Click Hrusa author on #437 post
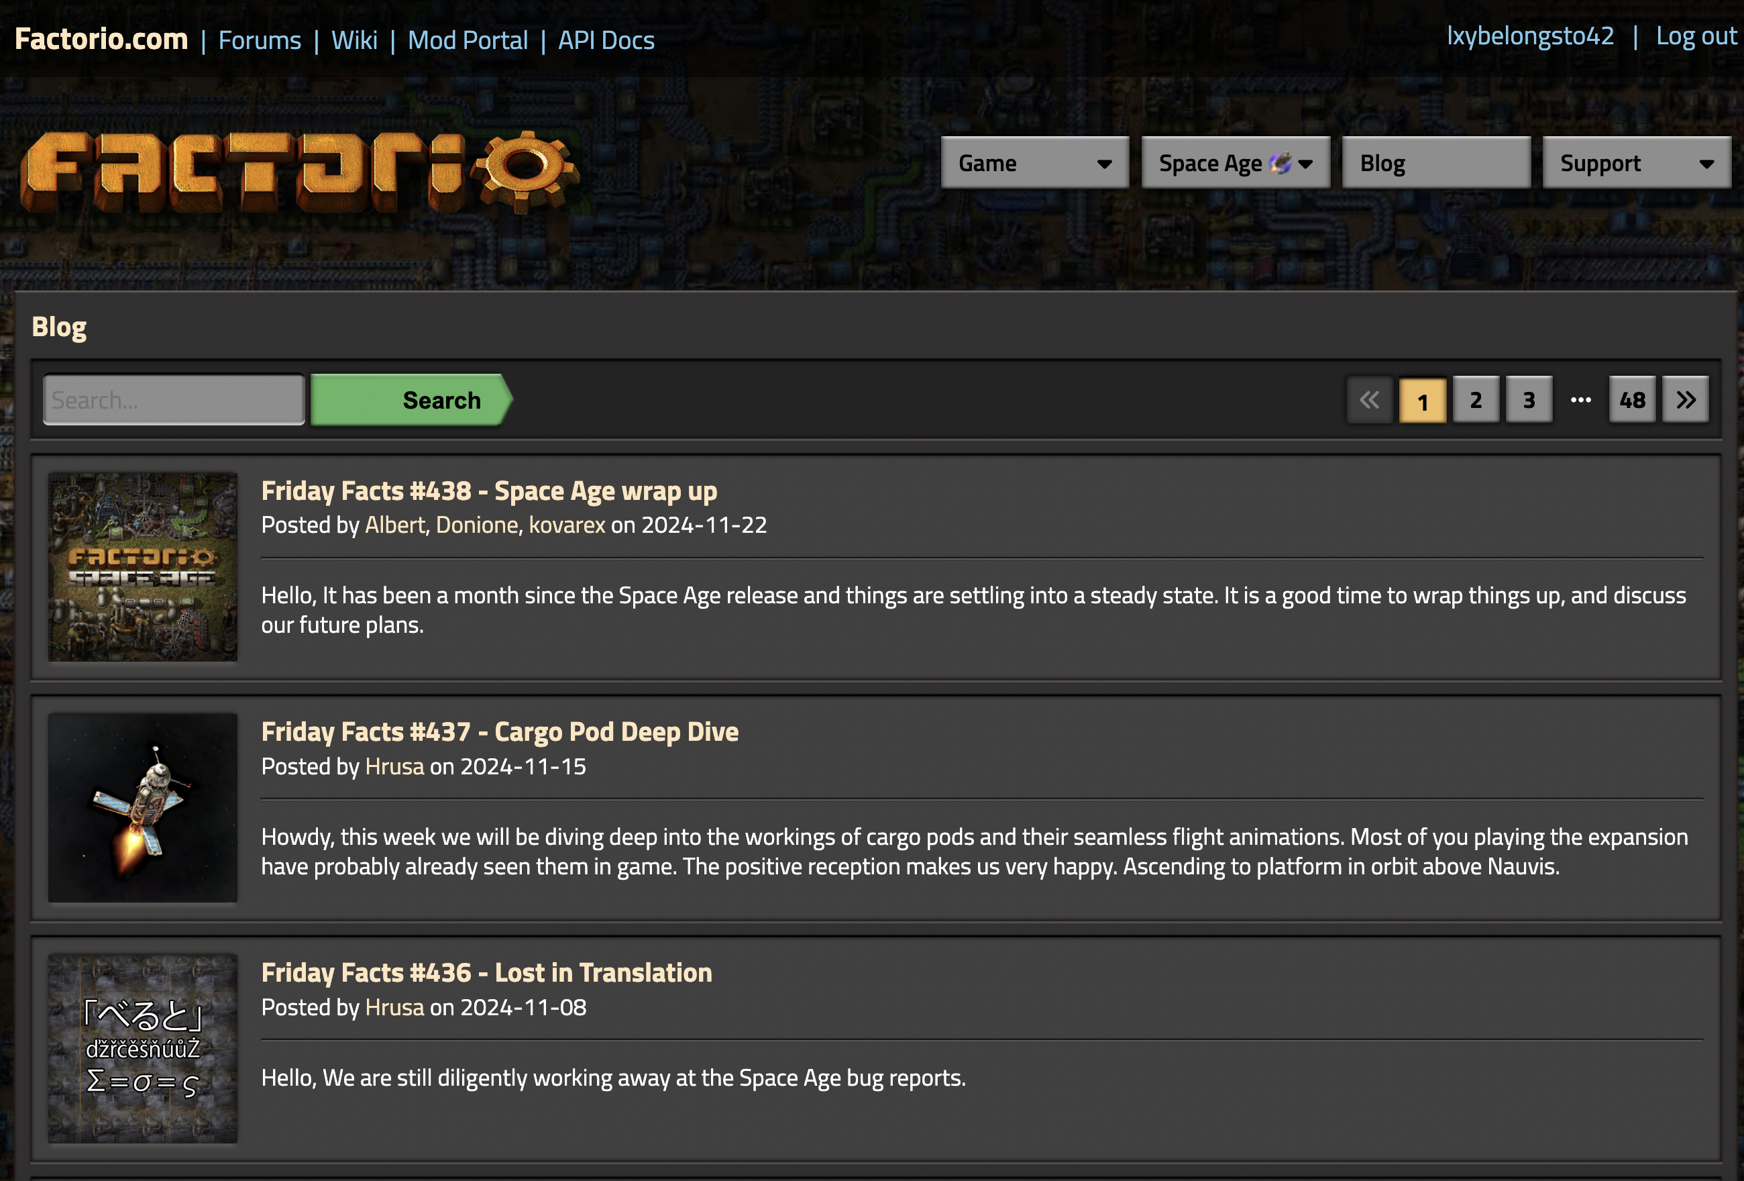1744x1181 pixels. tap(394, 766)
